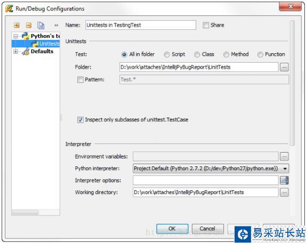This screenshot has width=306, height=243.
Task: Show more toolbar actions chevron
Action: tap(56, 26)
